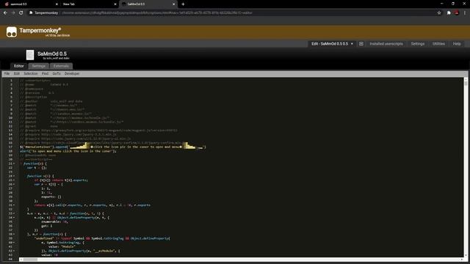The height and width of the screenshot is (264, 470).
Task: Open the Help tab
Action: pos(457,44)
